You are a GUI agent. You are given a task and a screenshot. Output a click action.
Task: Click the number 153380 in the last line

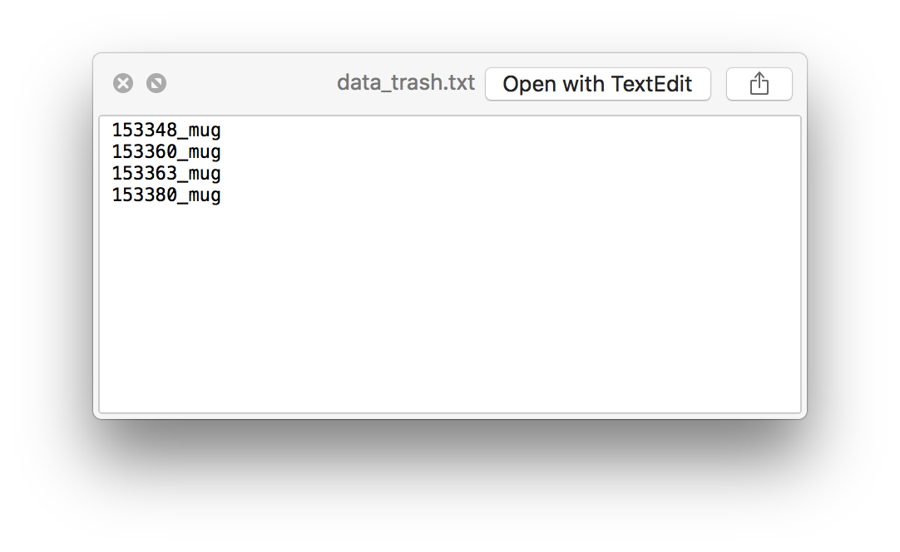click(x=144, y=195)
